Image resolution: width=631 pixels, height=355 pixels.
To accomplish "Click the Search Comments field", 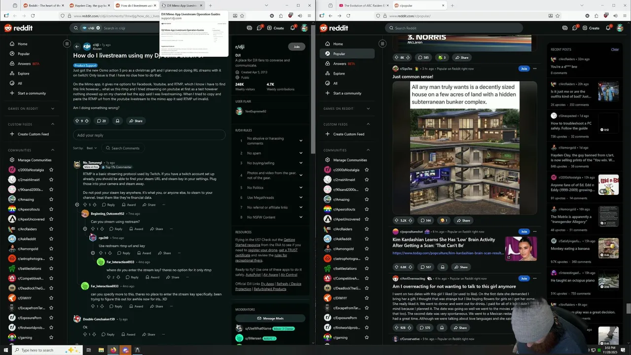I will (123, 148).
